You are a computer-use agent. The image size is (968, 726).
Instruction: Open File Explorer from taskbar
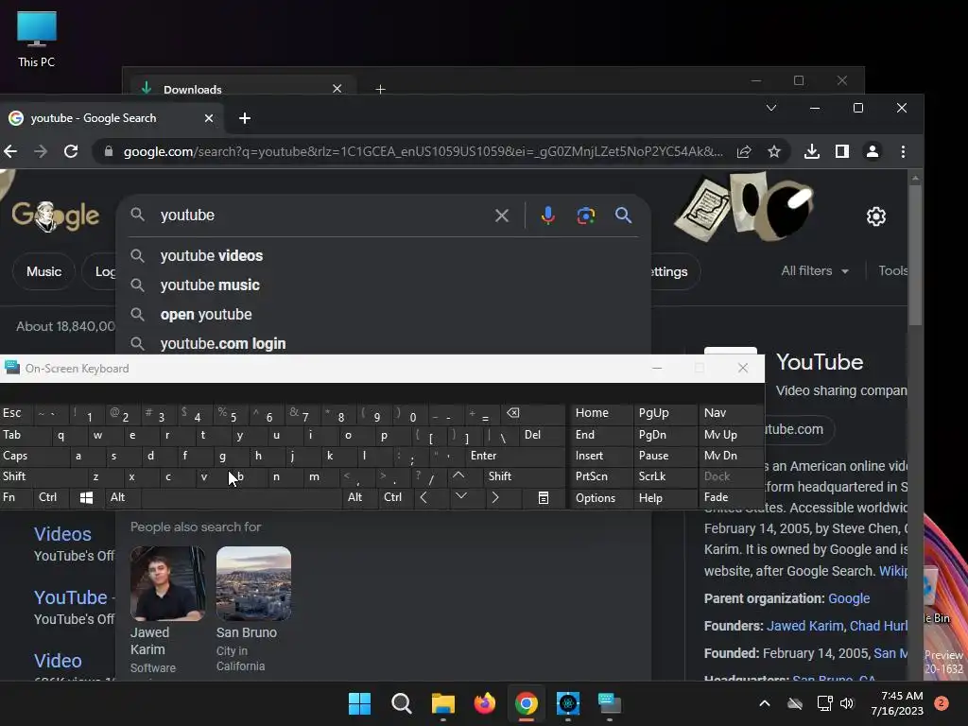(442, 703)
